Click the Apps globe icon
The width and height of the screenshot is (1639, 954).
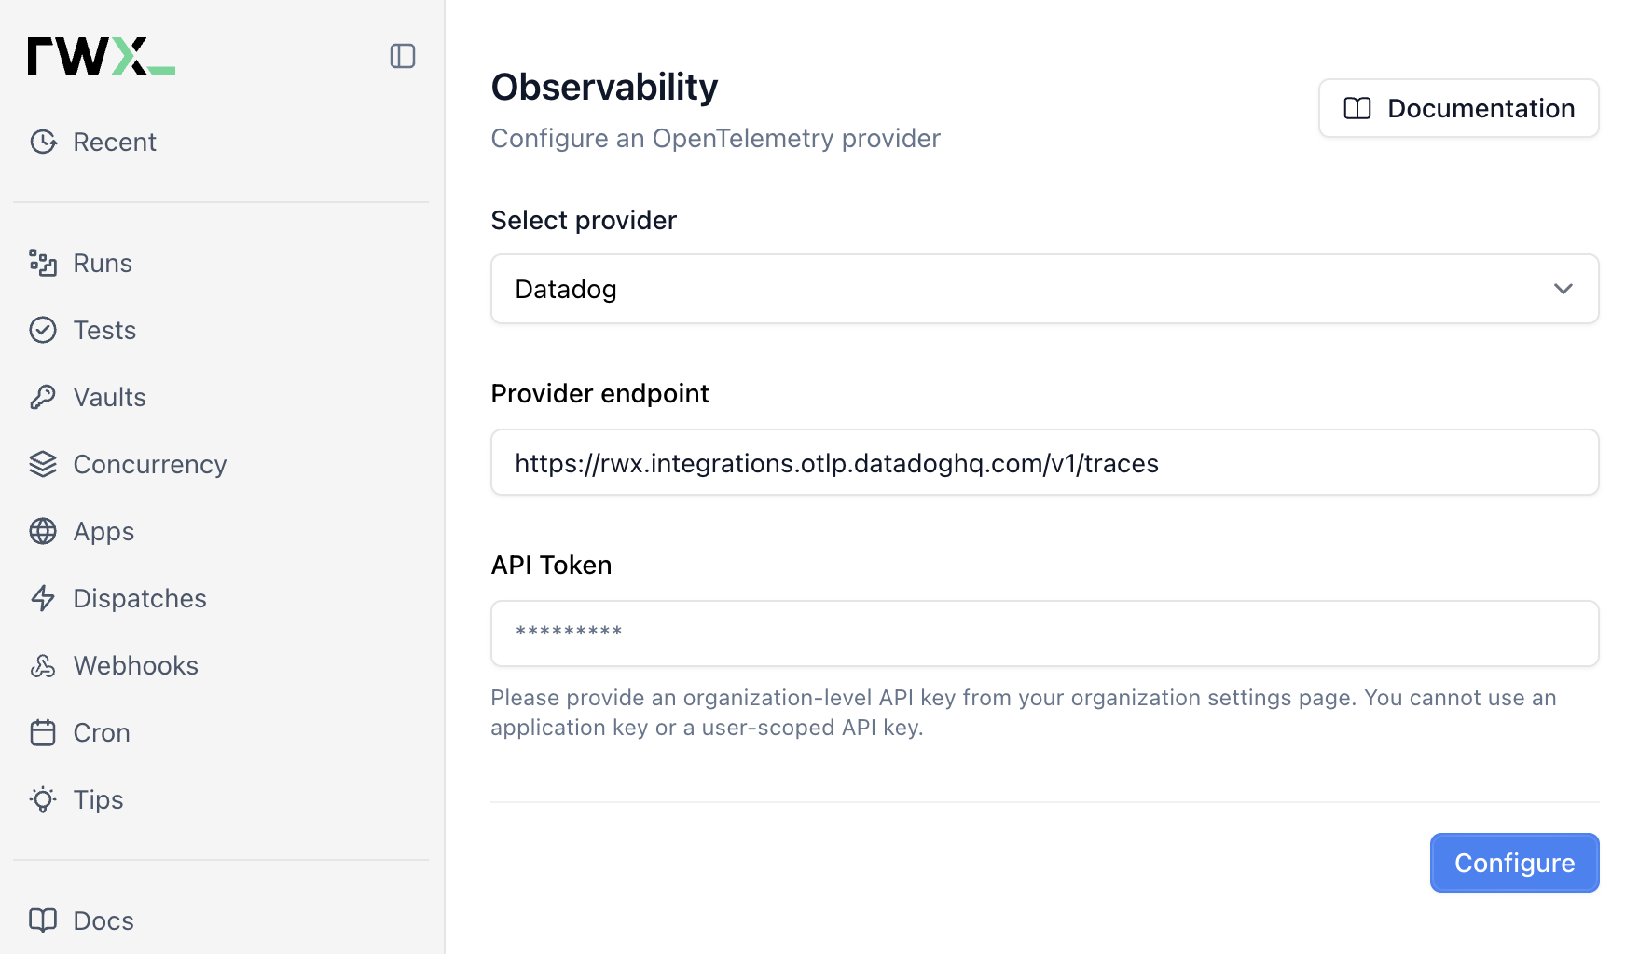point(43,531)
